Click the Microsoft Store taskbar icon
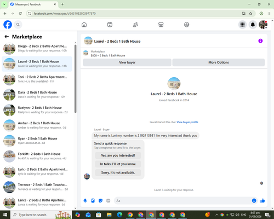Screen dimensions: 274x219 click(x=99, y=215)
